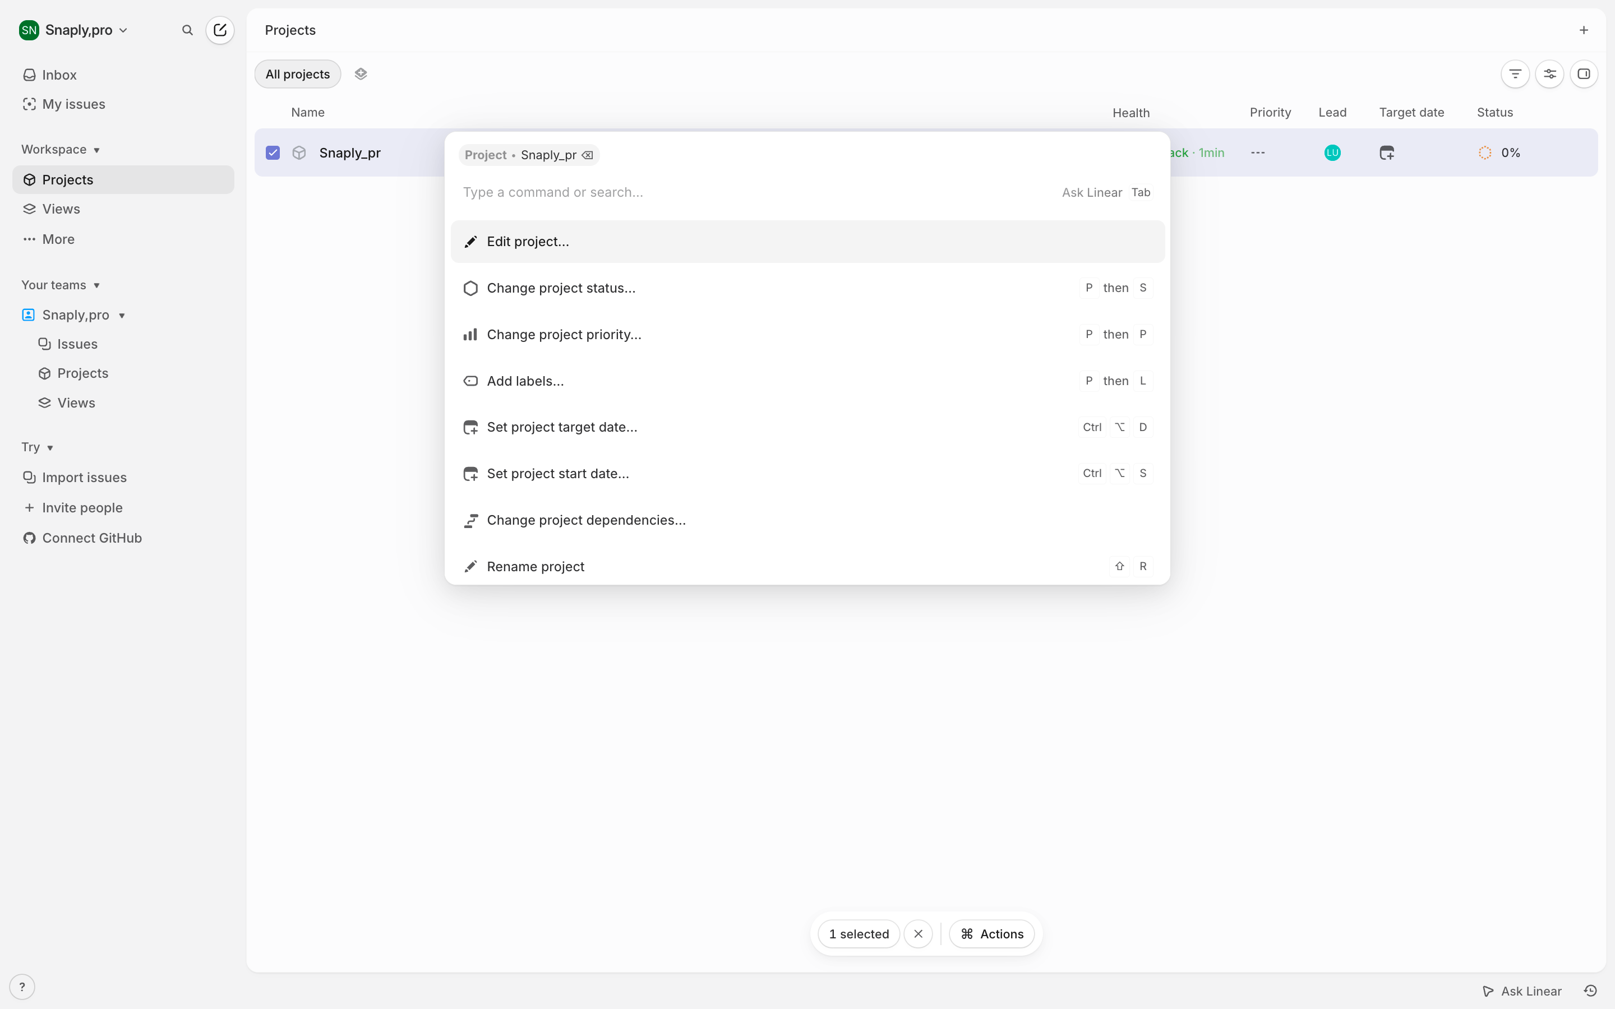Click the LU lead avatar

[1332, 153]
